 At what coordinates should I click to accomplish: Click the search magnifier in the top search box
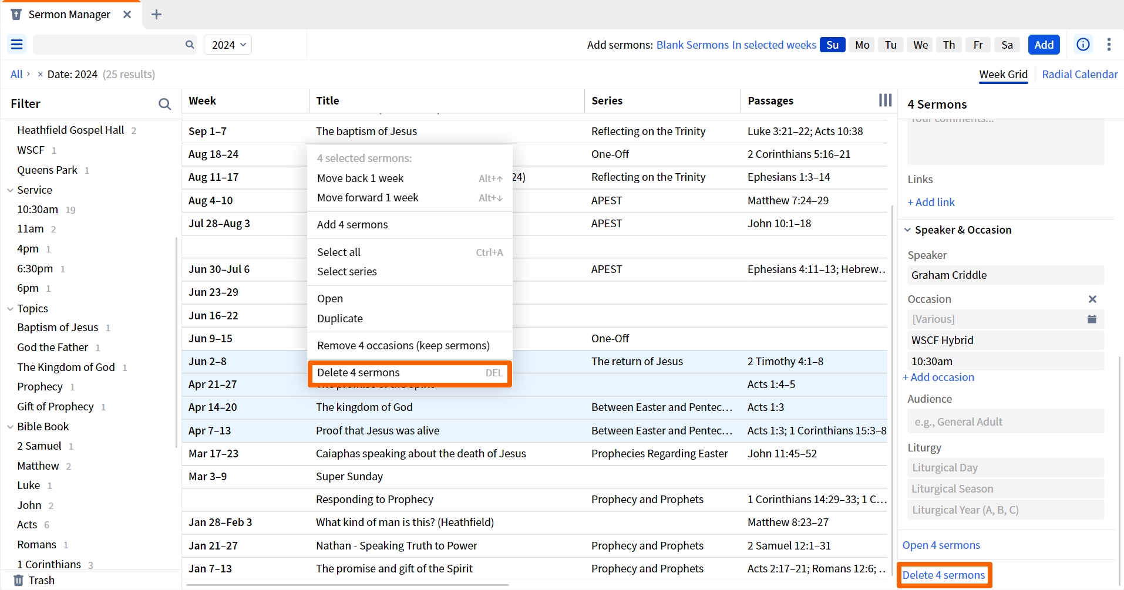190,45
